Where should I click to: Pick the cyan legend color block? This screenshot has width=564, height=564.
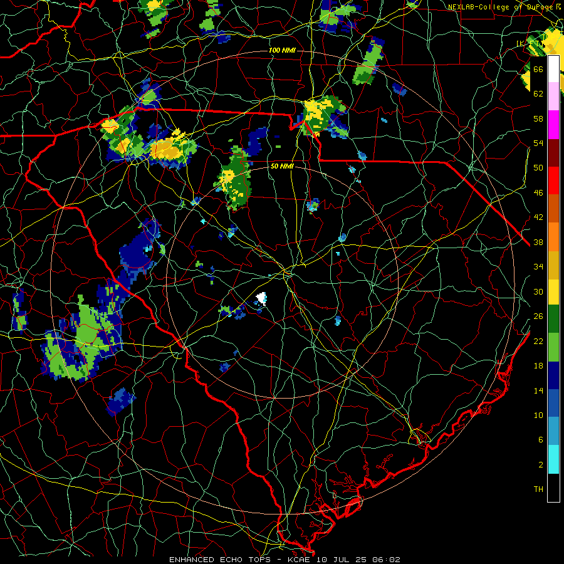[x=553, y=459]
